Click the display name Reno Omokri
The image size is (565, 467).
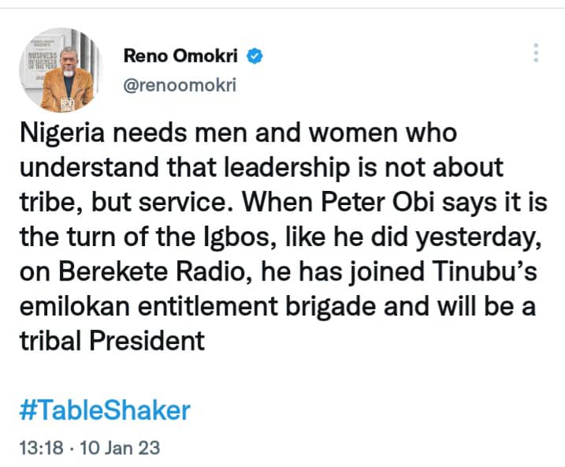point(180,56)
